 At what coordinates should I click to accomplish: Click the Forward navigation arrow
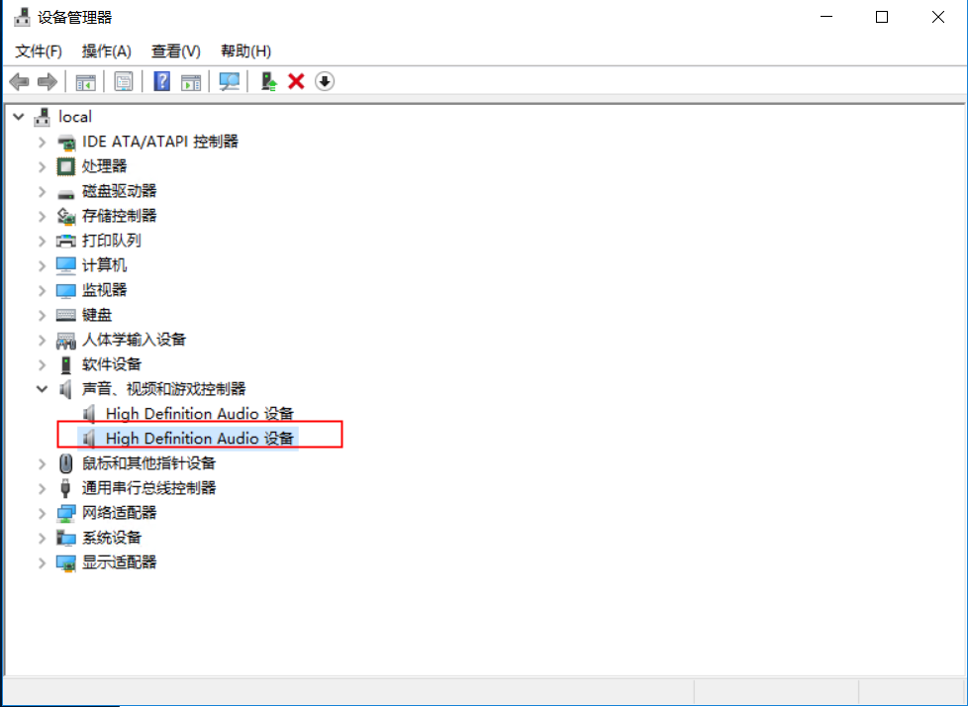click(47, 81)
